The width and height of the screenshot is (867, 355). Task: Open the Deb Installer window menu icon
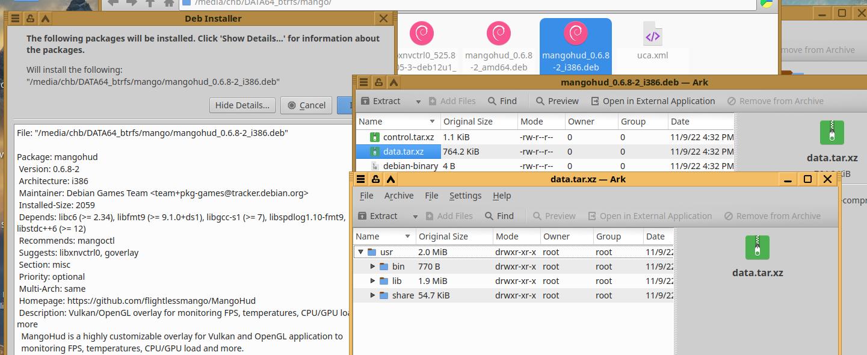(16, 19)
